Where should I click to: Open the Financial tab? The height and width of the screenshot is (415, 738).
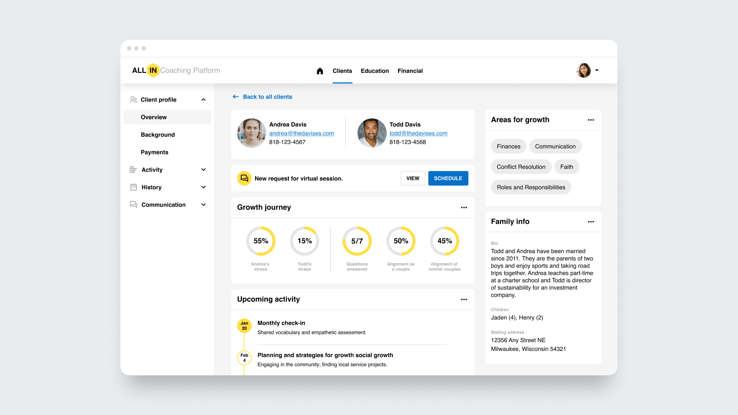coord(410,71)
